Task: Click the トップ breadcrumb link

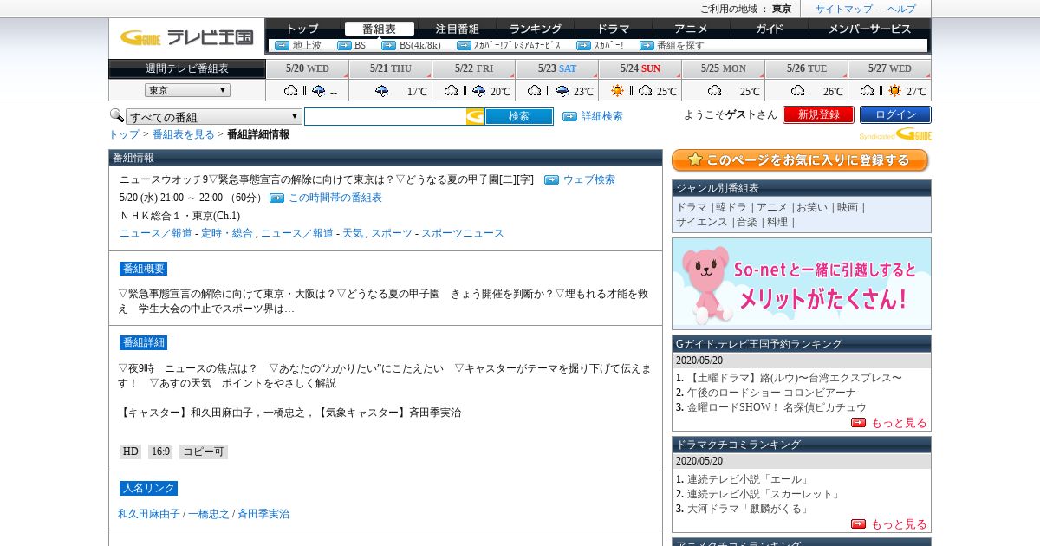Action: (124, 134)
